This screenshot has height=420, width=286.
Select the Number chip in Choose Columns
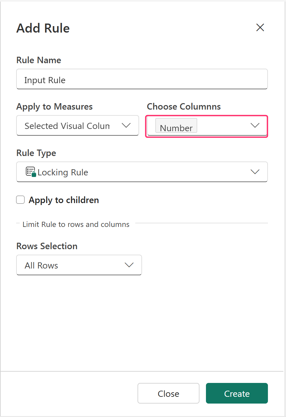pyautogui.click(x=176, y=126)
